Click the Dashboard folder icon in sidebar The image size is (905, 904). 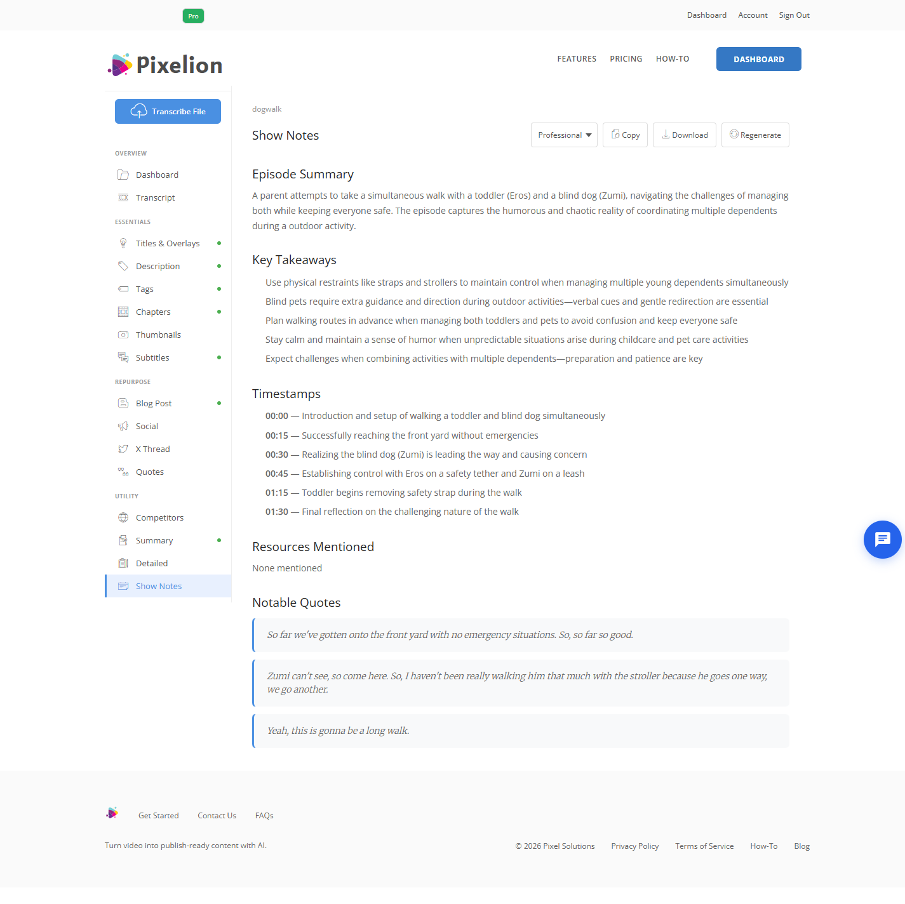point(123,175)
